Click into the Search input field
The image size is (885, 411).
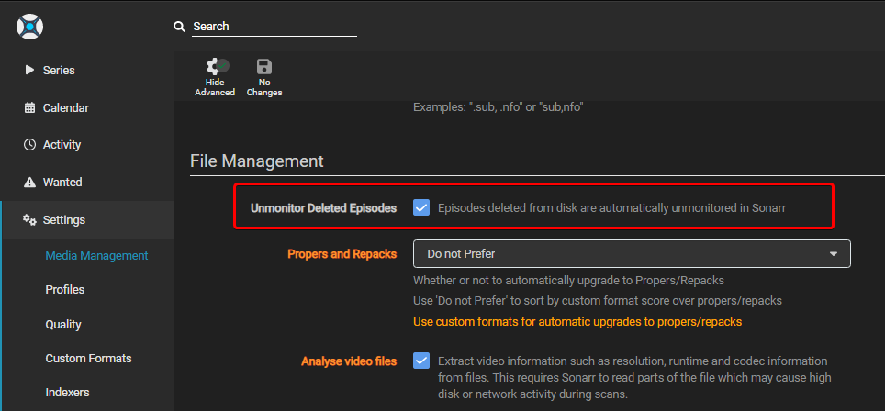pyautogui.click(x=274, y=27)
